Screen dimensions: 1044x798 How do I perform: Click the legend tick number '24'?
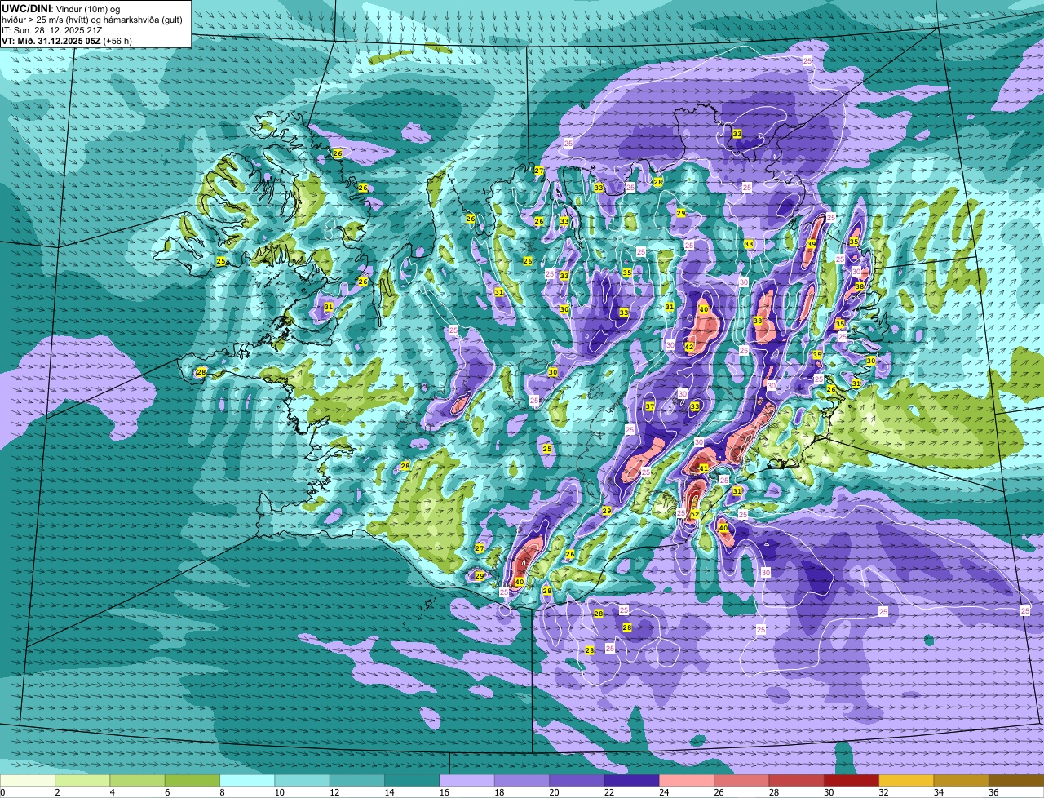(x=664, y=792)
